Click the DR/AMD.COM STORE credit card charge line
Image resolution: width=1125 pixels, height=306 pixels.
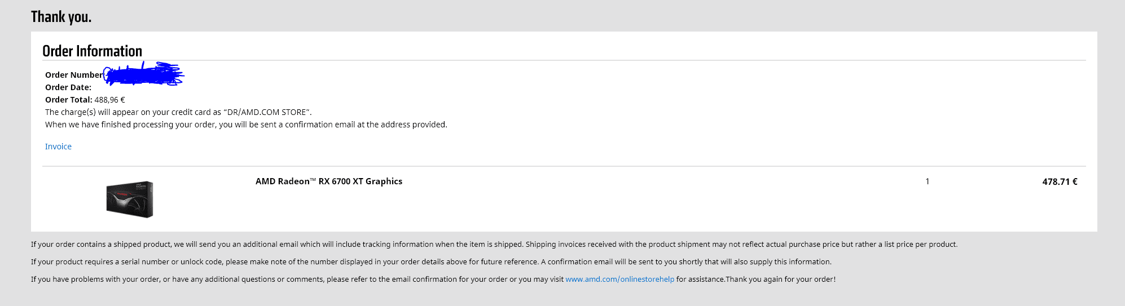[178, 112]
